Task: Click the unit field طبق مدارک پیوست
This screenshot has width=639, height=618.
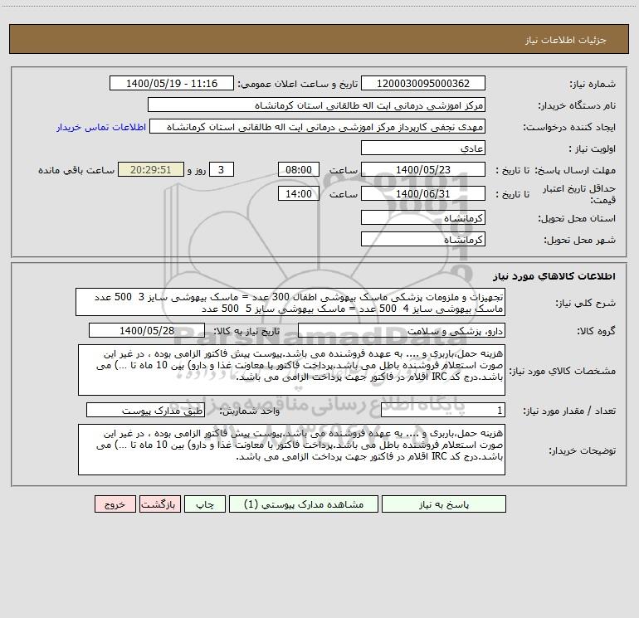Action: pyautogui.click(x=145, y=411)
